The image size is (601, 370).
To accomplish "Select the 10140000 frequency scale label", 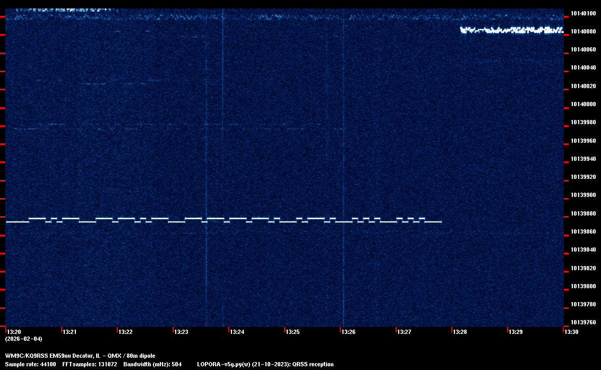I will pos(582,105).
